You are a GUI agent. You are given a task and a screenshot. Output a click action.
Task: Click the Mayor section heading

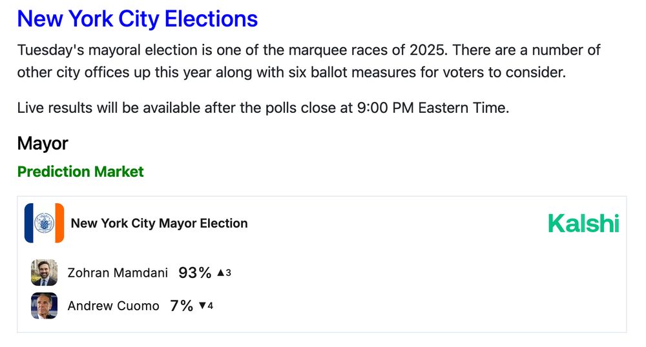(x=43, y=143)
